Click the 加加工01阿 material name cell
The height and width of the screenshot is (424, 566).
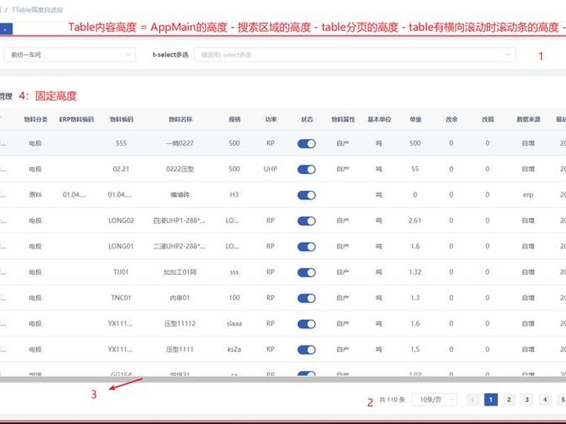pyautogui.click(x=180, y=272)
